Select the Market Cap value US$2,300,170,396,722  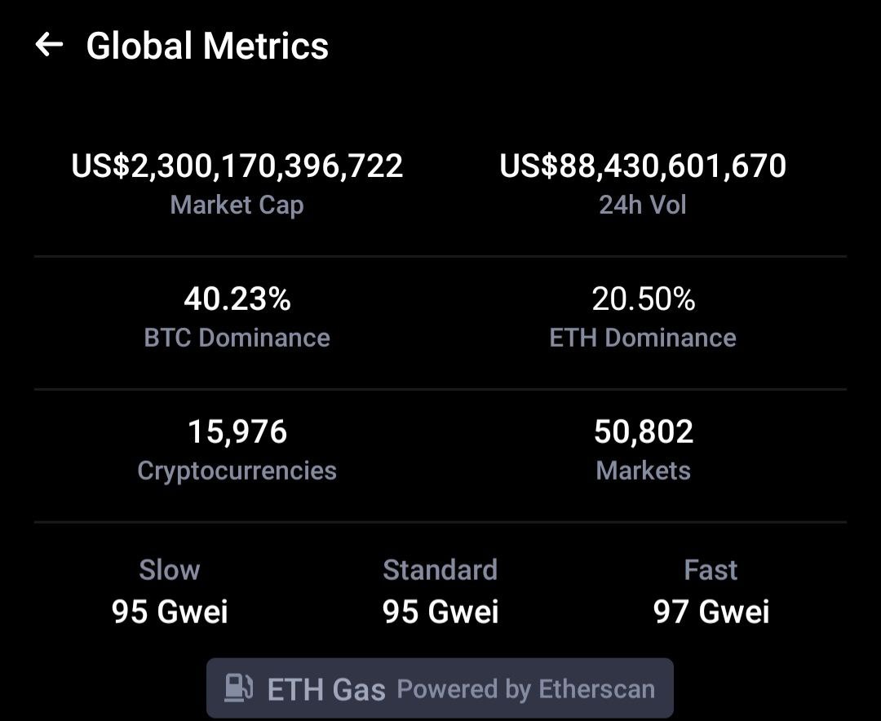click(237, 166)
